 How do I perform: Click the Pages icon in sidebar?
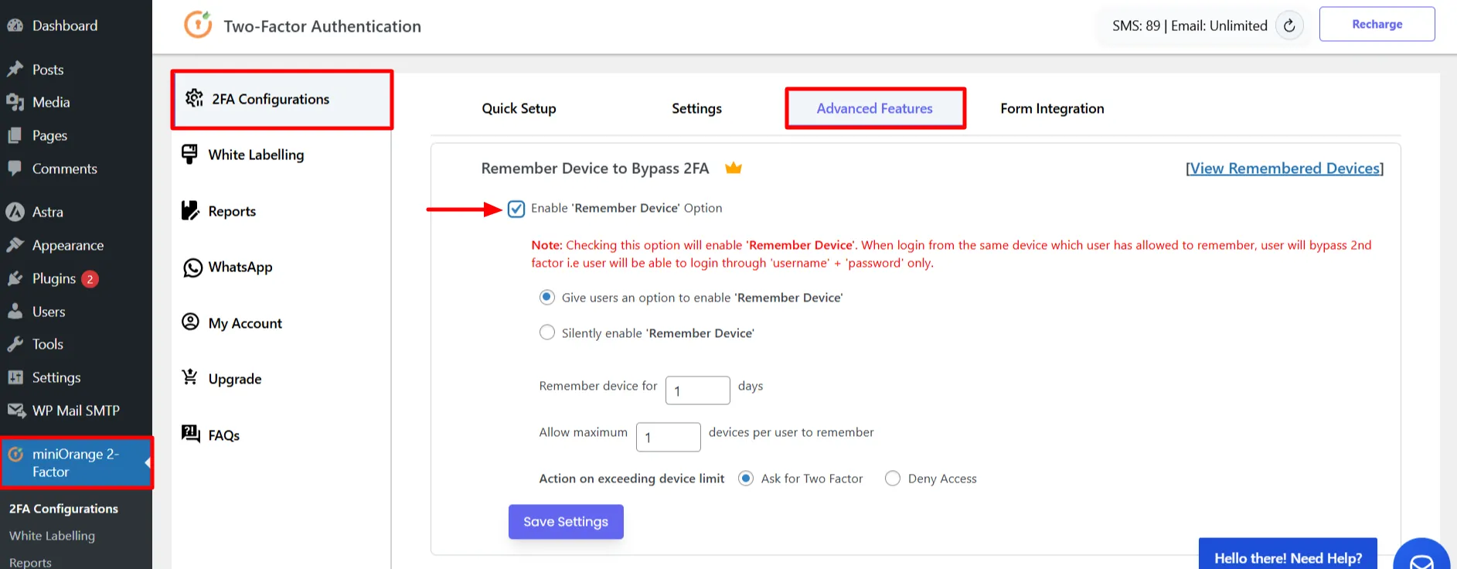15,135
